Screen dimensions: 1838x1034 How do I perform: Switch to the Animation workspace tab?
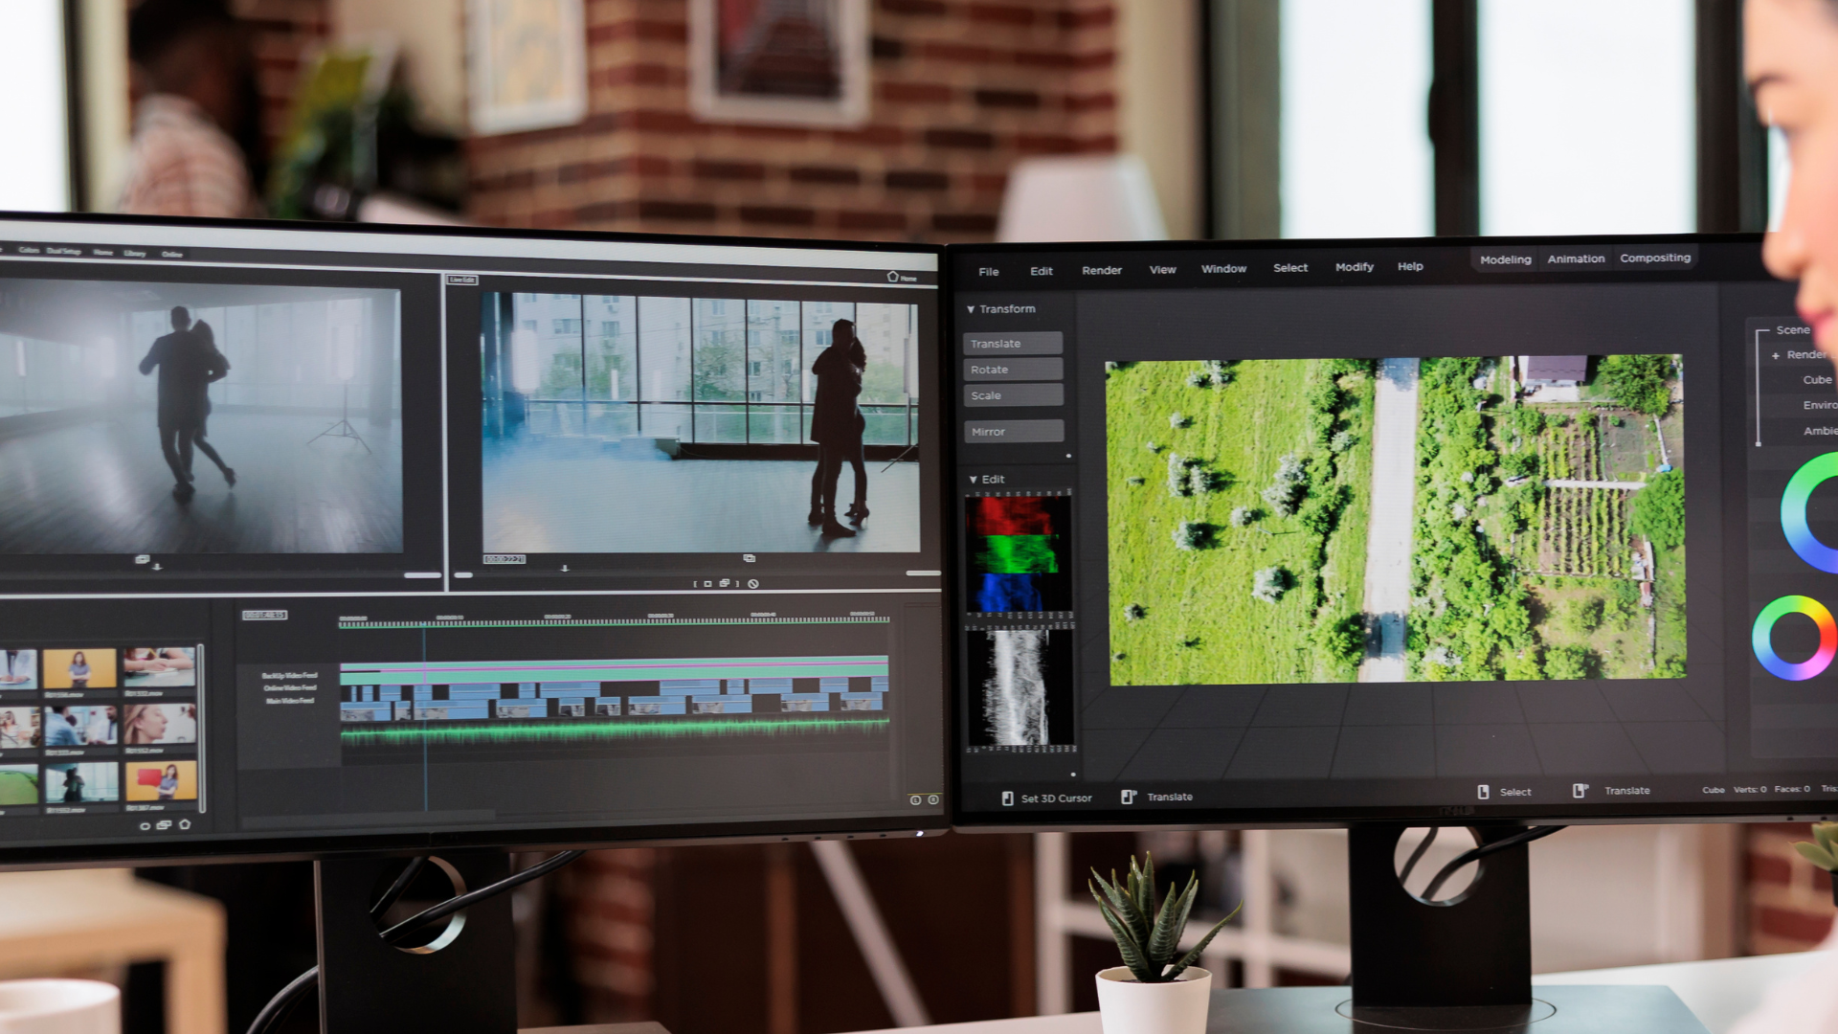pos(1575,258)
